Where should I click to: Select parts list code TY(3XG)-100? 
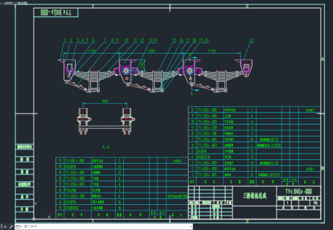(207, 133)
